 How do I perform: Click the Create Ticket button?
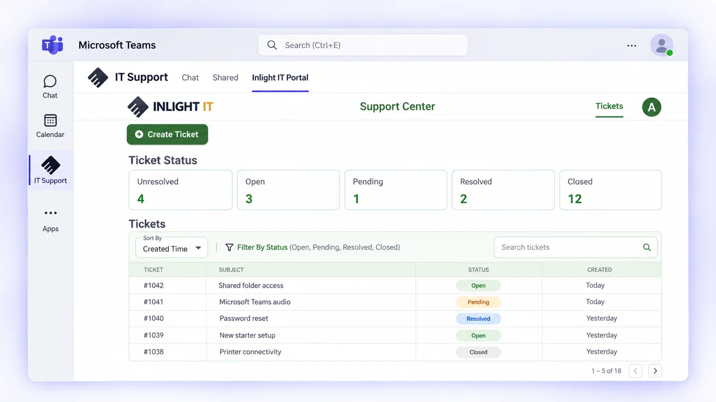click(167, 134)
